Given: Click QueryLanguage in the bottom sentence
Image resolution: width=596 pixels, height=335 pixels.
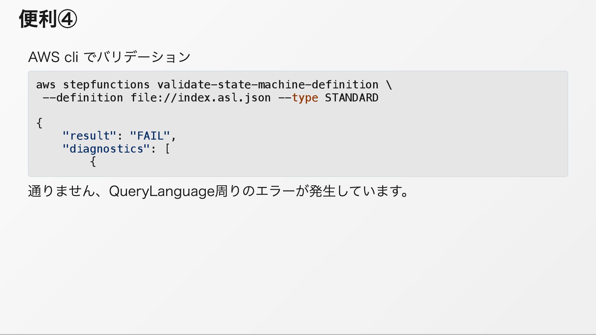Looking at the screenshot, I should (x=162, y=191).
